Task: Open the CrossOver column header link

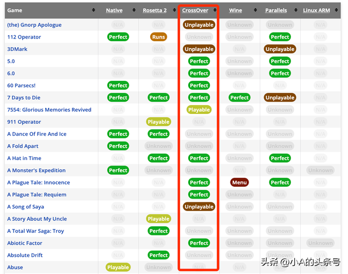Action: (x=195, y=10)
